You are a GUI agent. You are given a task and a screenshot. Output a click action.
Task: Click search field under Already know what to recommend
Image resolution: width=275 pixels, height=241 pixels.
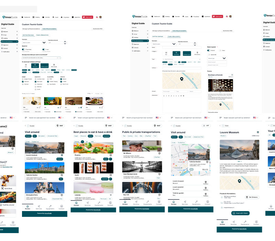point(41,58)
